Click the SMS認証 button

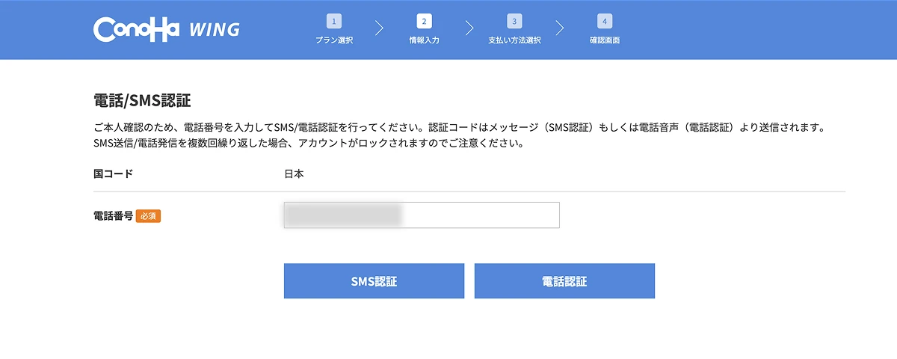374,281
